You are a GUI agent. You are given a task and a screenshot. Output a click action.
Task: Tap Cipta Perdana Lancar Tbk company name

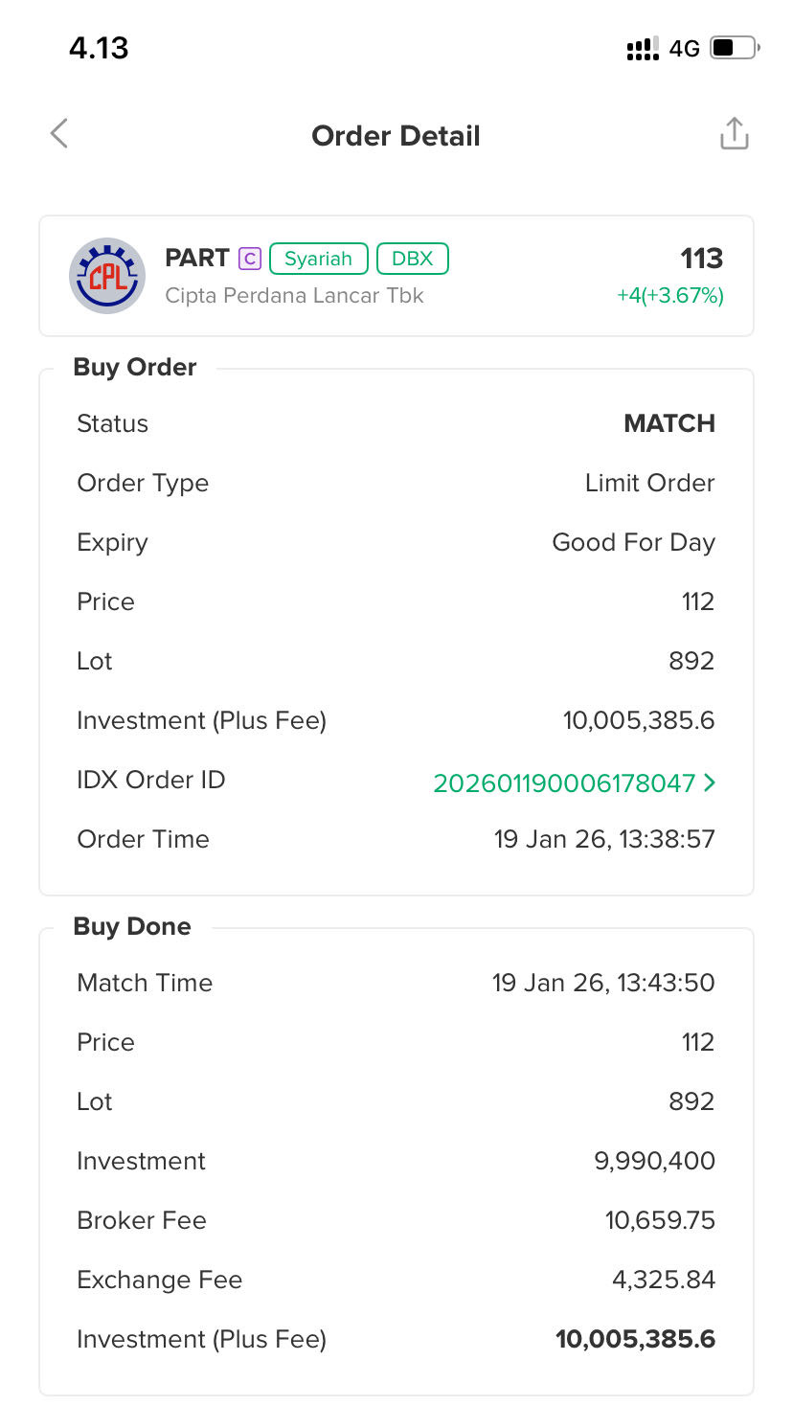click(x=294, y=295)
